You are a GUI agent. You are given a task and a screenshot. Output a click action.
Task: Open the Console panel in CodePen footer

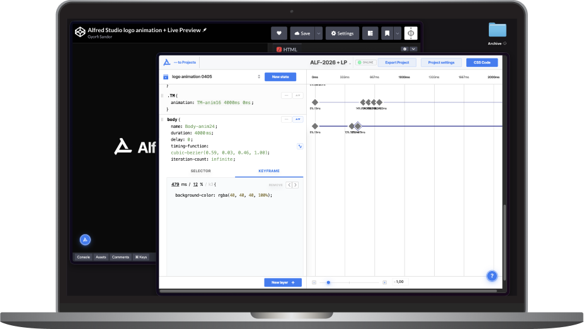tap(83, 257)
